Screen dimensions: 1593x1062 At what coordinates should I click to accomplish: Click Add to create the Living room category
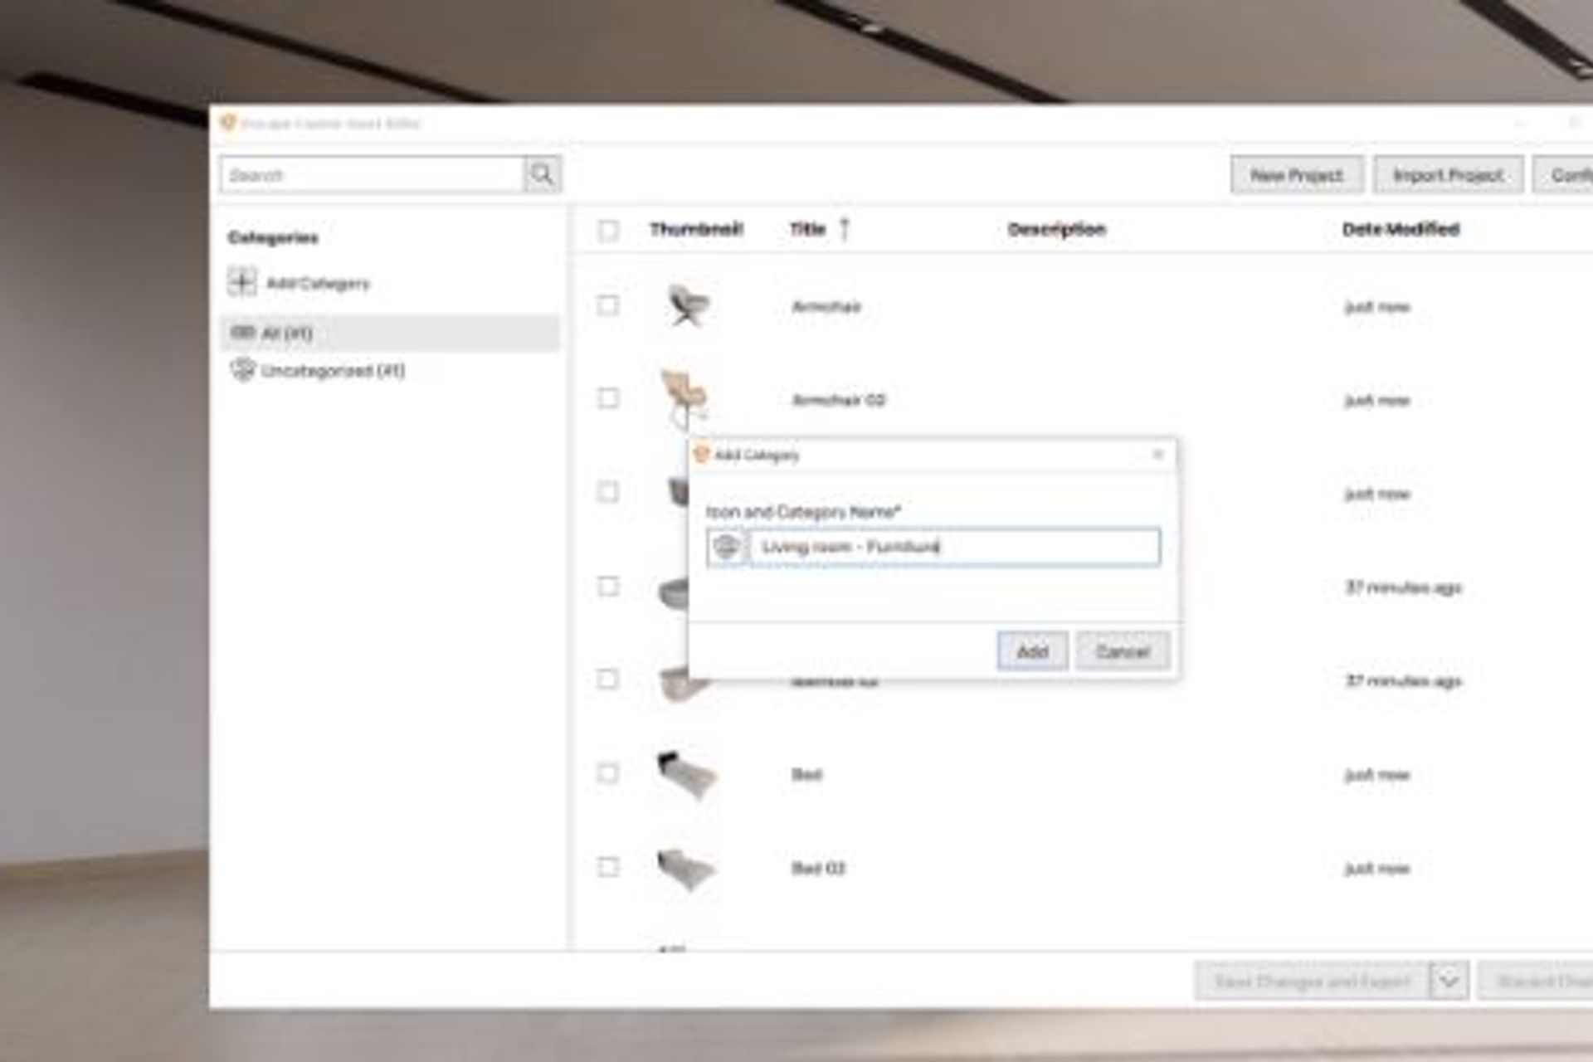[x=1031, y=651]
